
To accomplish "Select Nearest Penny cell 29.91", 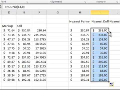I will (x=80, y=53).
